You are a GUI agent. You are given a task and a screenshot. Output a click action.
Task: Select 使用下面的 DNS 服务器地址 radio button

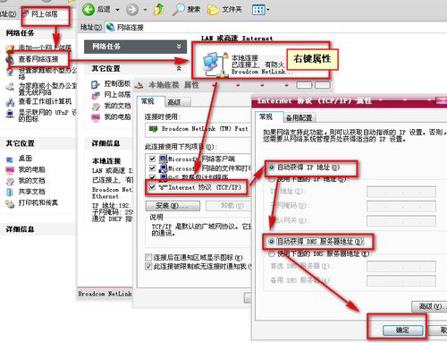272,254
